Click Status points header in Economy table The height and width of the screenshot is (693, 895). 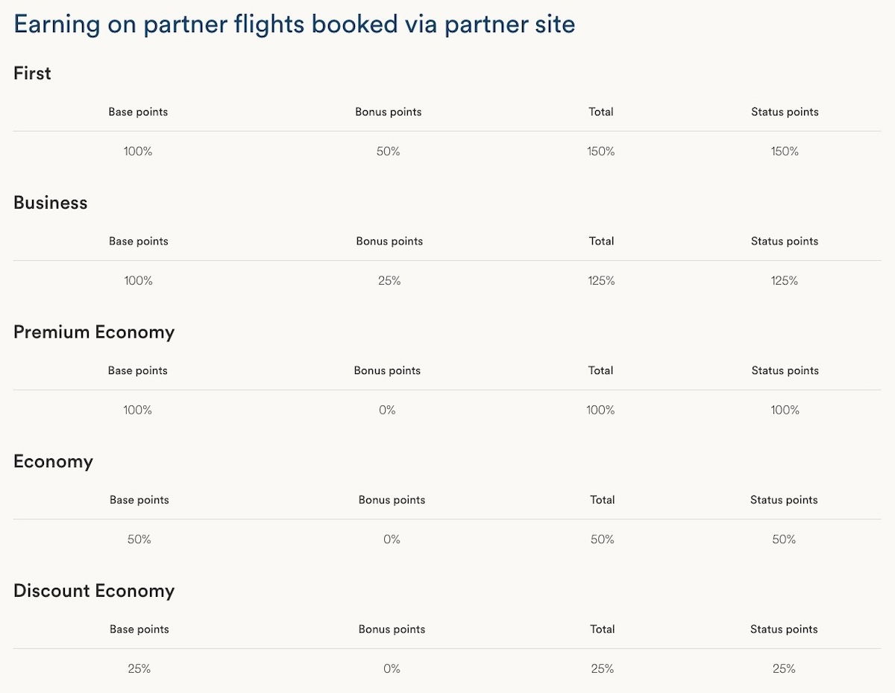[784, 500]
